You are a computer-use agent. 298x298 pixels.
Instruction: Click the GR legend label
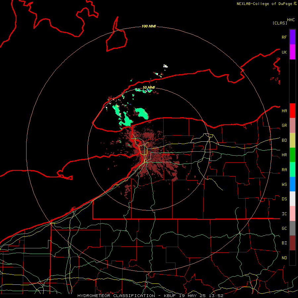coord(284,125)
